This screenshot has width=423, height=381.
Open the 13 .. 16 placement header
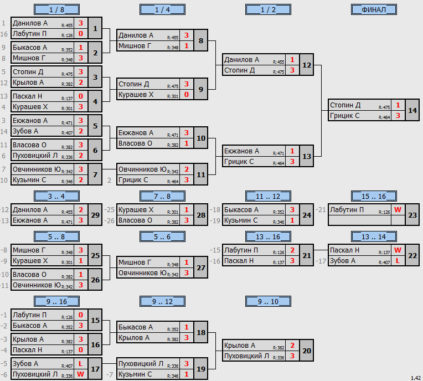[268, 236]
